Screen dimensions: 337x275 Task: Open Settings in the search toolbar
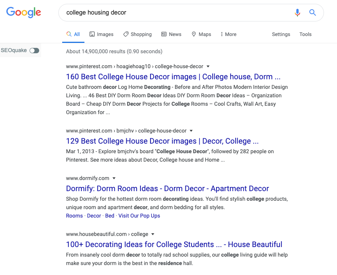pos(281,34)
